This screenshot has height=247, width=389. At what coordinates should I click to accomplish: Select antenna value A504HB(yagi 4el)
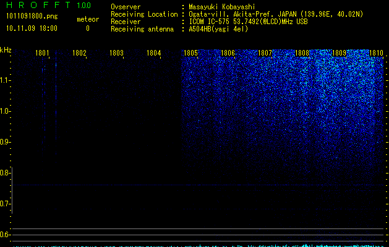coord(218,29)
